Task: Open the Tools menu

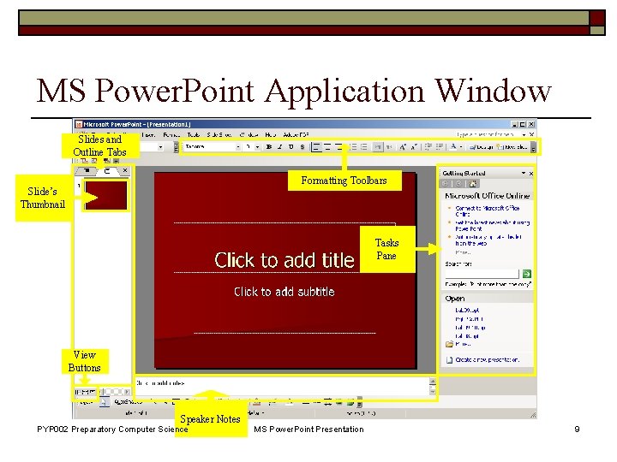Action: click(x=193, y=135)
